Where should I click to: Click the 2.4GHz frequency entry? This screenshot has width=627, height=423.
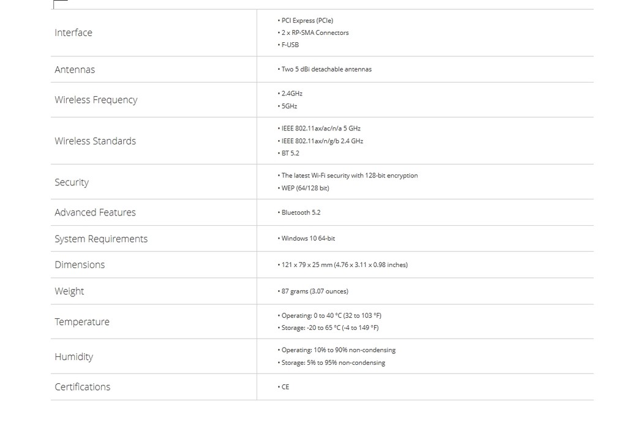(x=291, y=94)
